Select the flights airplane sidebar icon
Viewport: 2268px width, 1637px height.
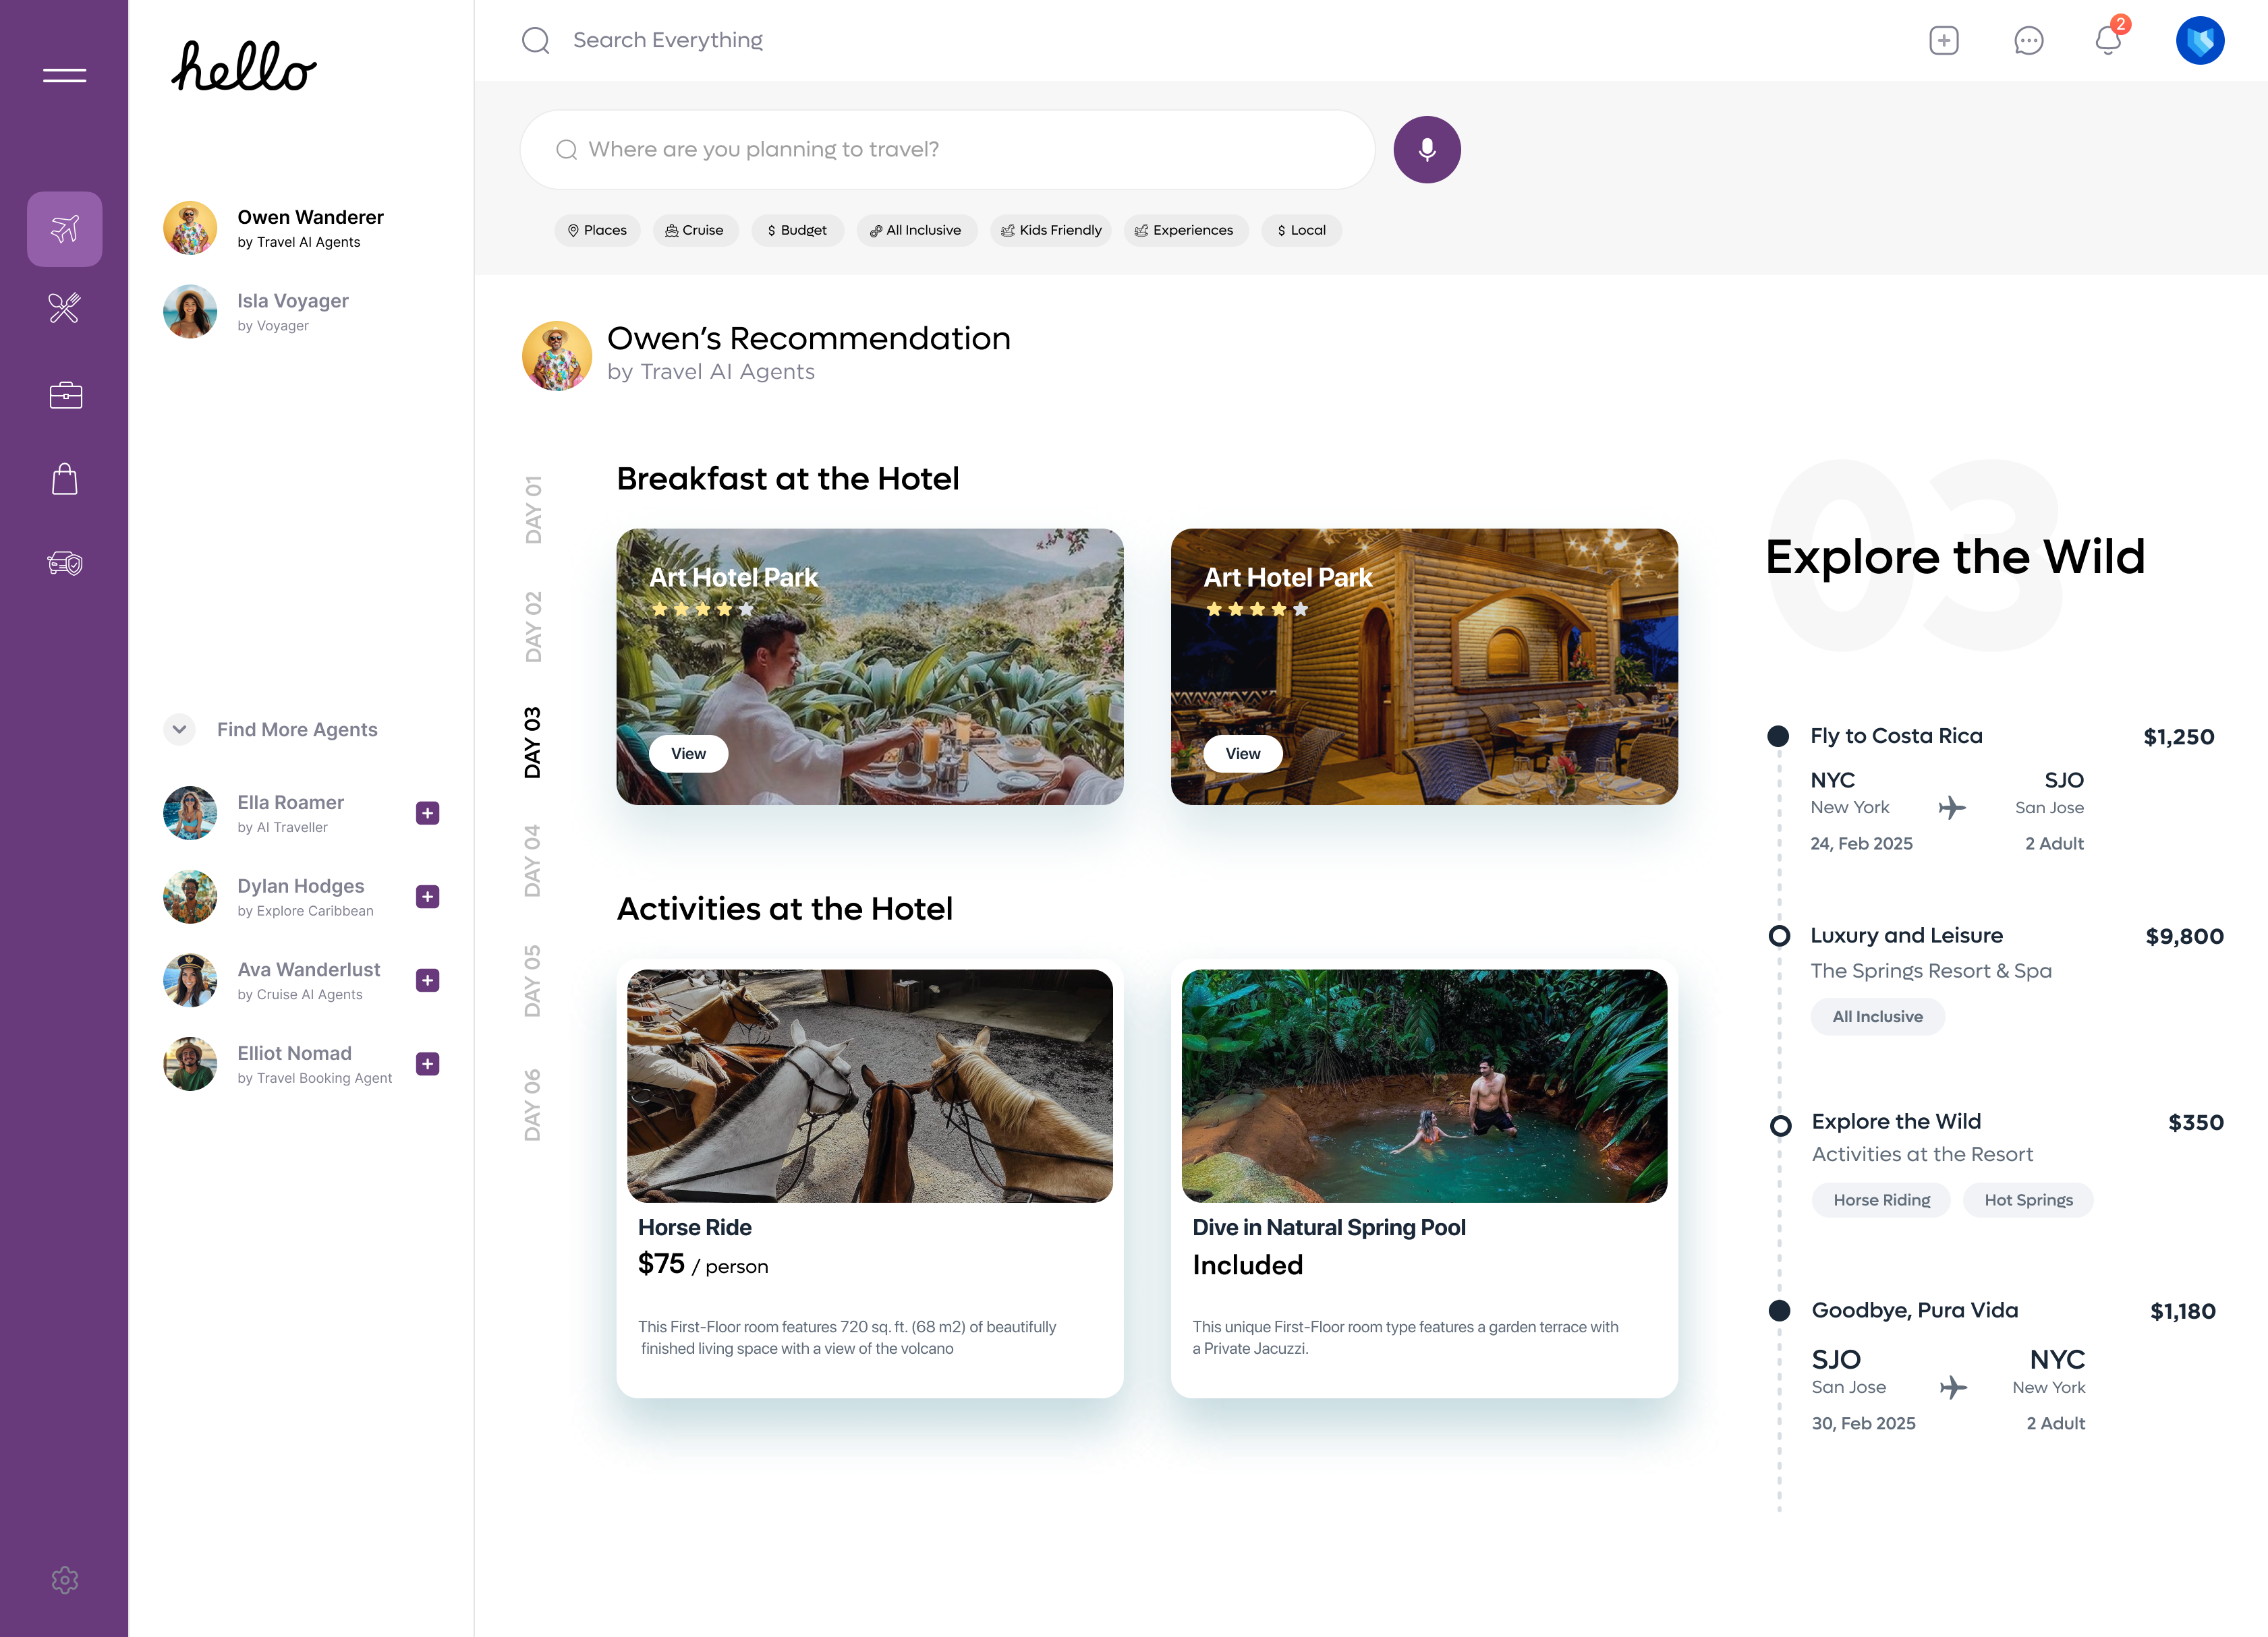tap(64, 229)
